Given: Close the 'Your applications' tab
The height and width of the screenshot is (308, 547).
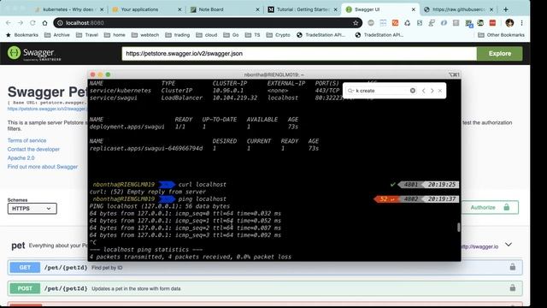Looking at the screenshot, I should 179,9.
